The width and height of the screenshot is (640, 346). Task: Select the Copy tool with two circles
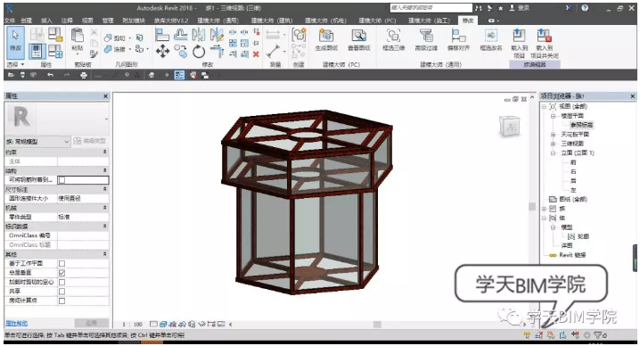click(181, 52)
